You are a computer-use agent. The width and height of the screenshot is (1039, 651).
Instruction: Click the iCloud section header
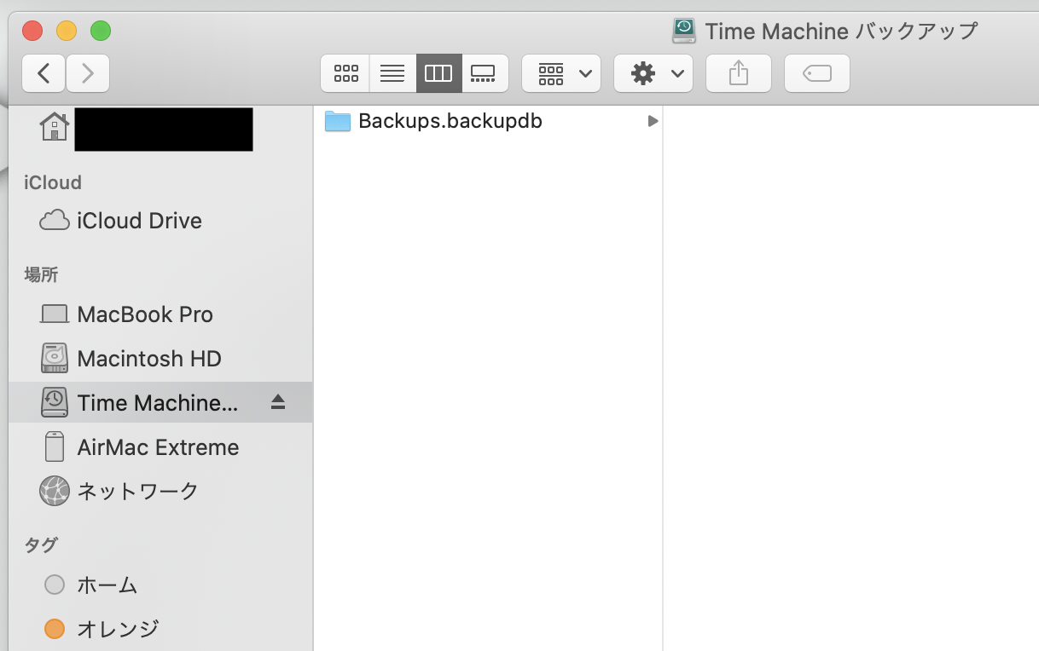53,182
